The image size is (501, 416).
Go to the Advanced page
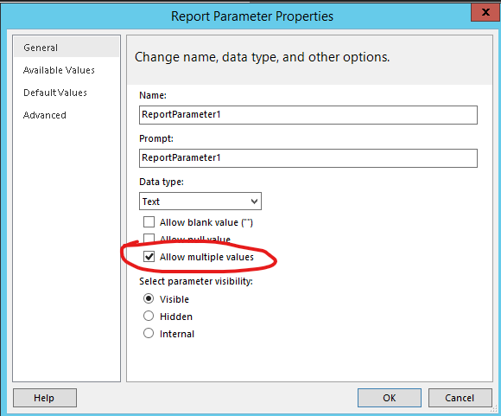(45, 115)
